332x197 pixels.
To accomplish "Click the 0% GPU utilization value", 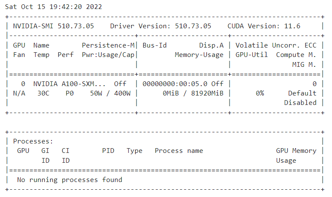I will point(260,93).
